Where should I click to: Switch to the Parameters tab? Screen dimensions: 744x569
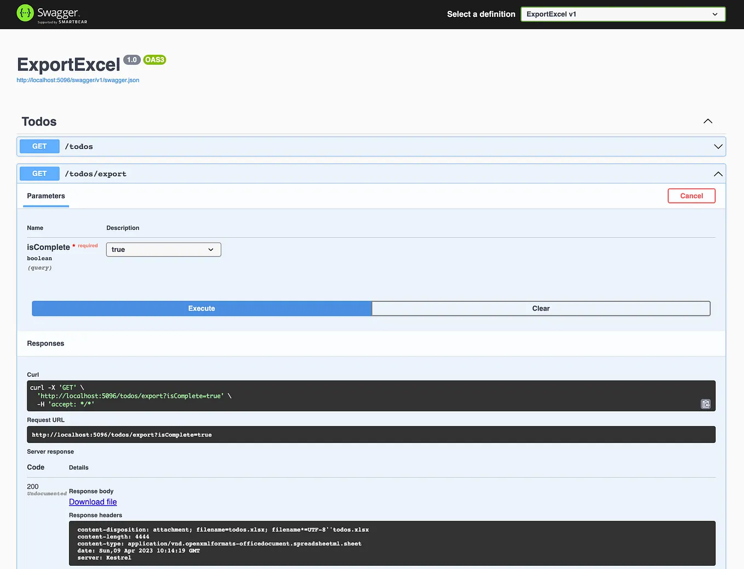tap(45, 196)
